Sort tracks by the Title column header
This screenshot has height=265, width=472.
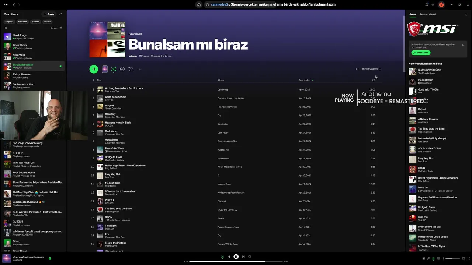99,80
